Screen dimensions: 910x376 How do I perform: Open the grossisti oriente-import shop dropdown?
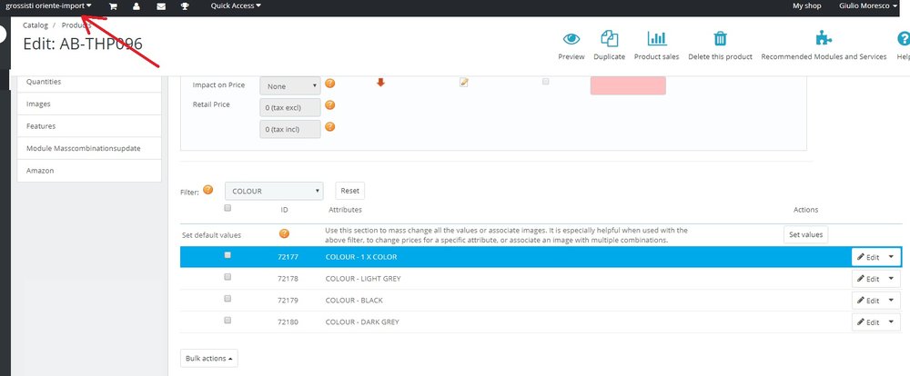(x=49, y=5)
